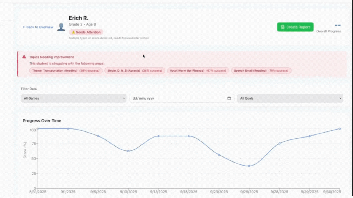This screenshot has width=353, height=198.
Task: Select the 9/30/2025 final data point
Action: (x=339, y=128)
